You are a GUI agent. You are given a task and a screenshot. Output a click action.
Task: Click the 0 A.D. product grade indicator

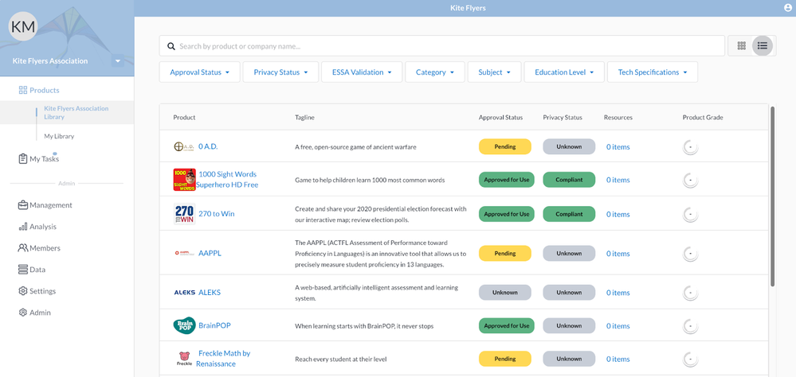(690, 147)
